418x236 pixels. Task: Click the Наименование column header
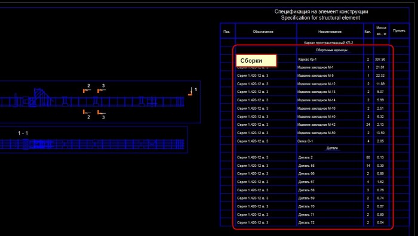click(x=330, y=32)
